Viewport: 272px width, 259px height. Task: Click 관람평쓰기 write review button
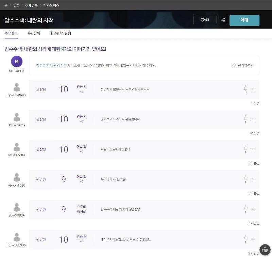point(242,65)
